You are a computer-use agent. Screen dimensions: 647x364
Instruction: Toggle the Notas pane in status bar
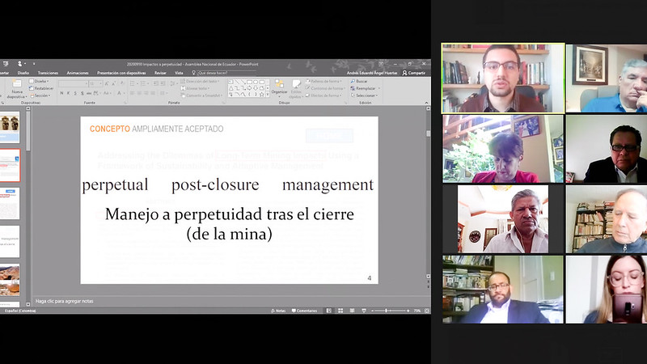(278, 311)
